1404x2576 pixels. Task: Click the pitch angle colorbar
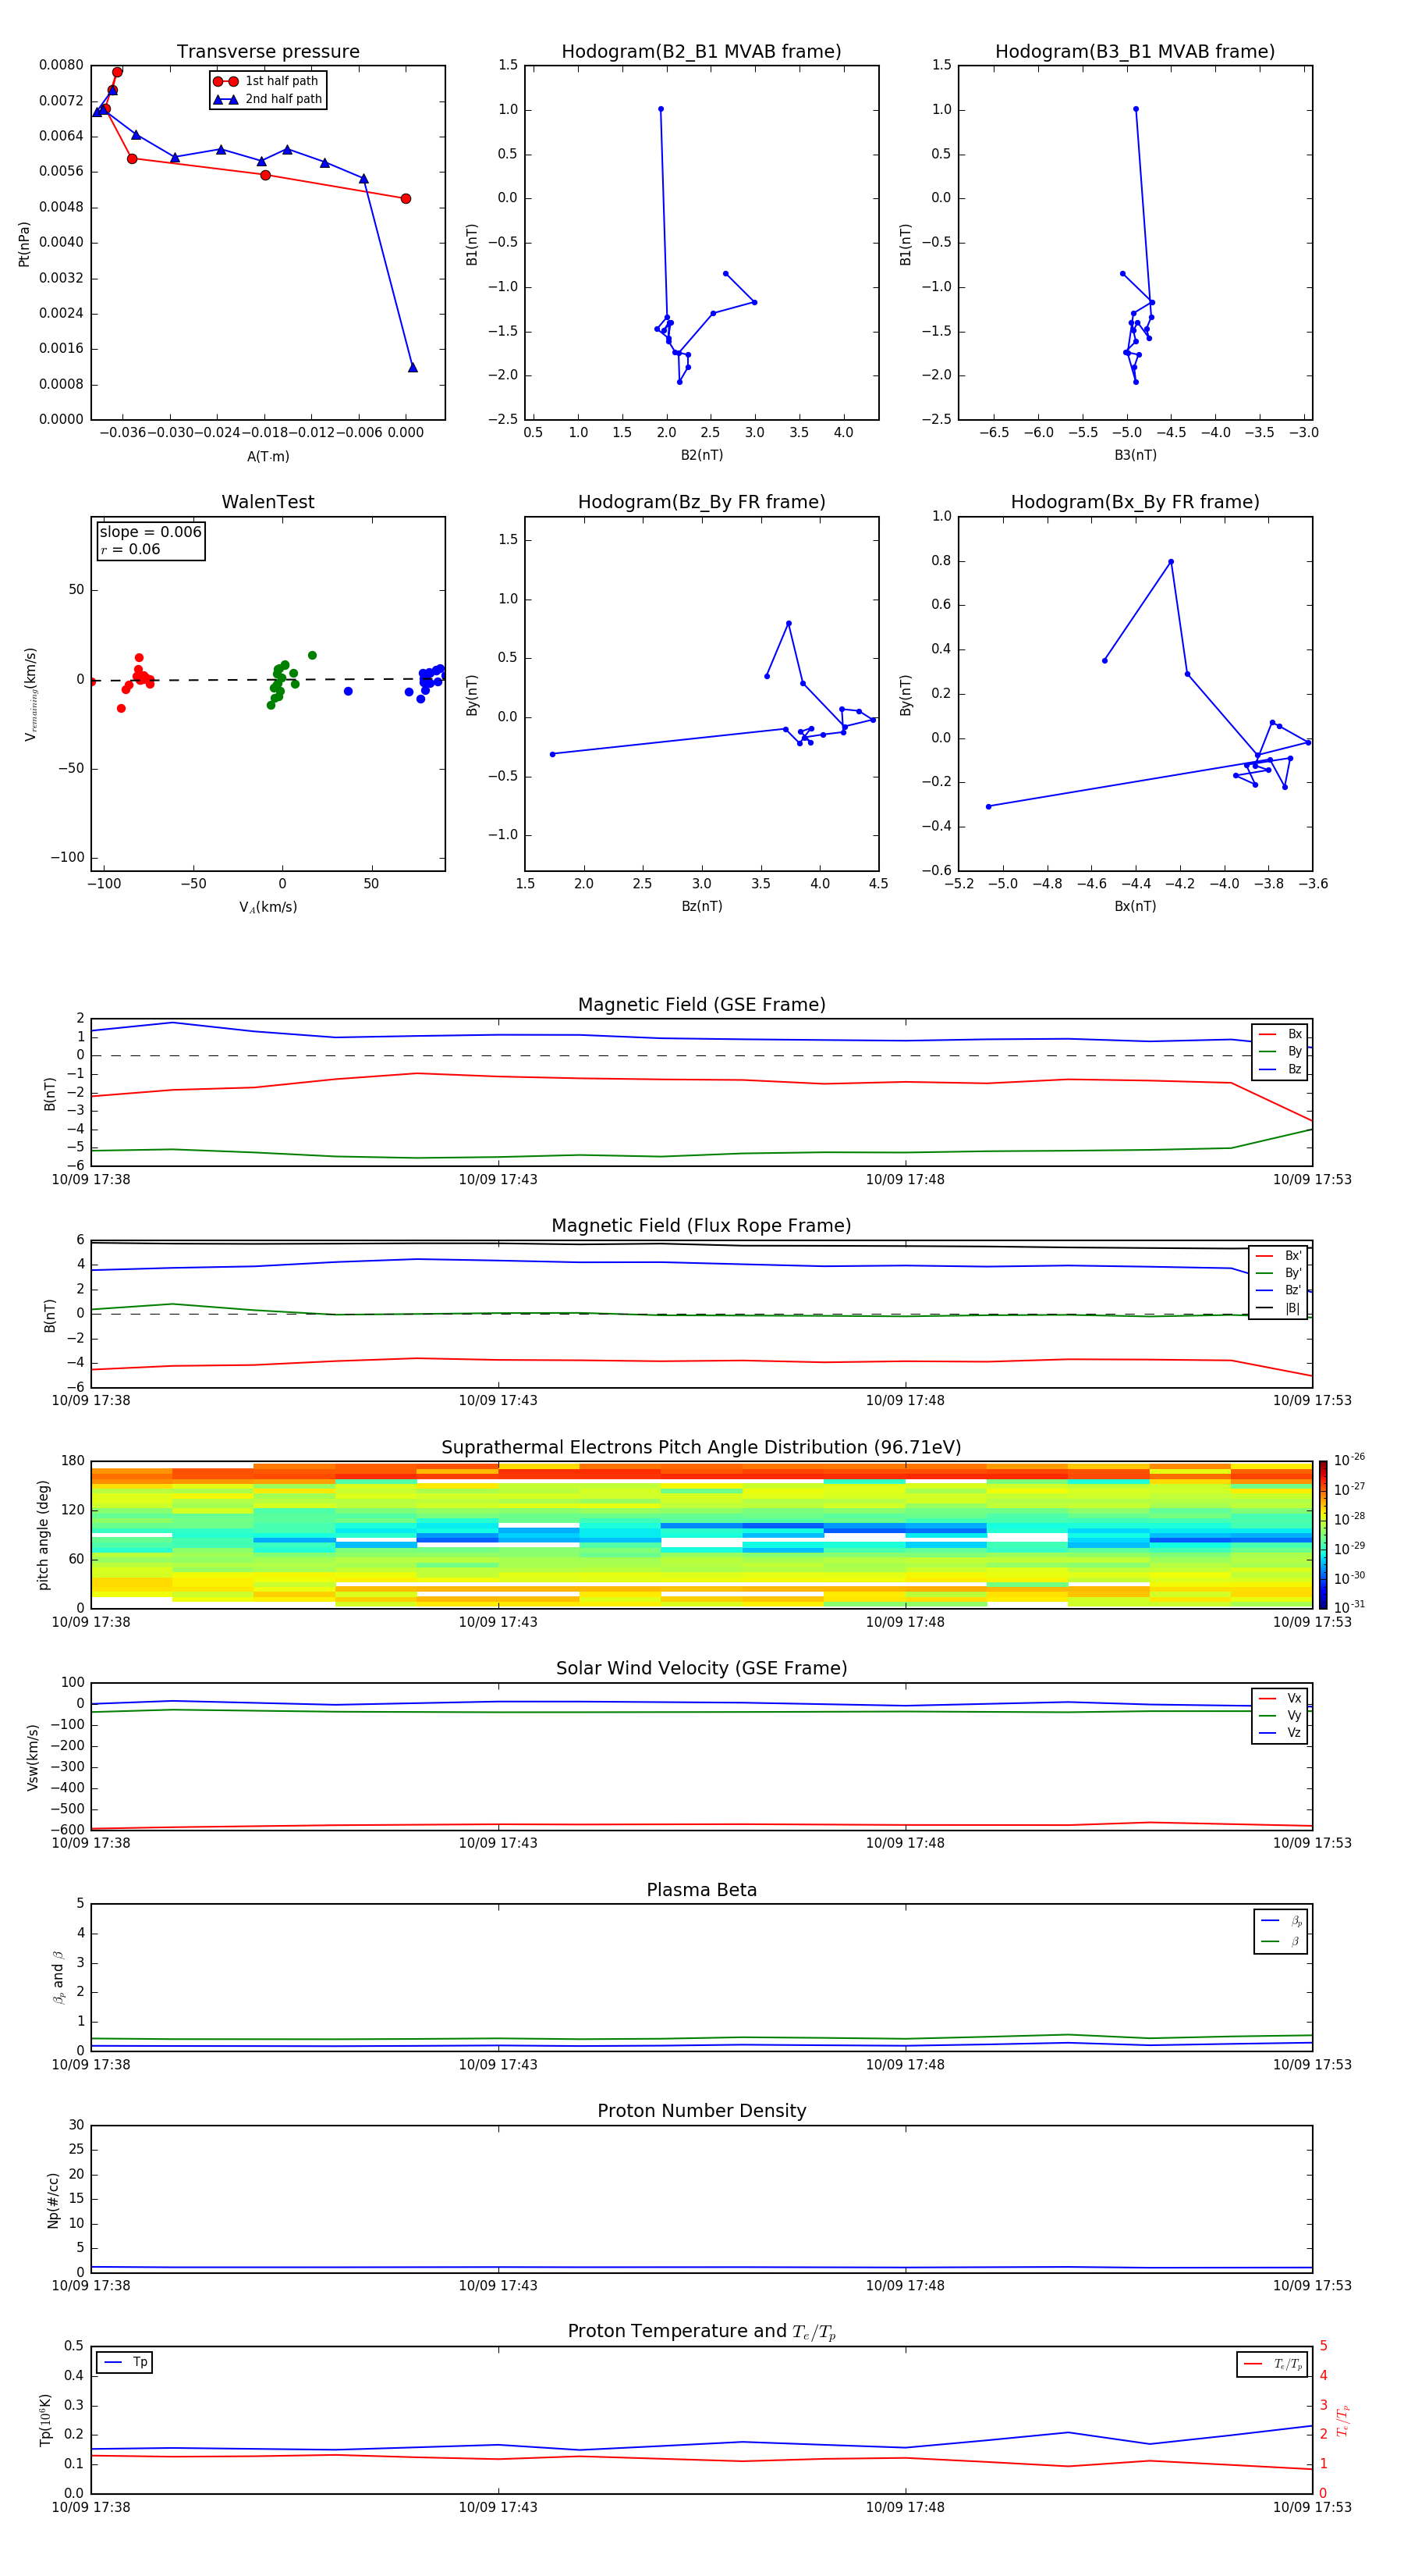(1323, 1534)
